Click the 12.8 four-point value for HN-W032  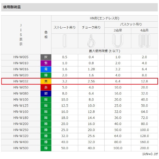pyautogui.click(x=144, y=81)
